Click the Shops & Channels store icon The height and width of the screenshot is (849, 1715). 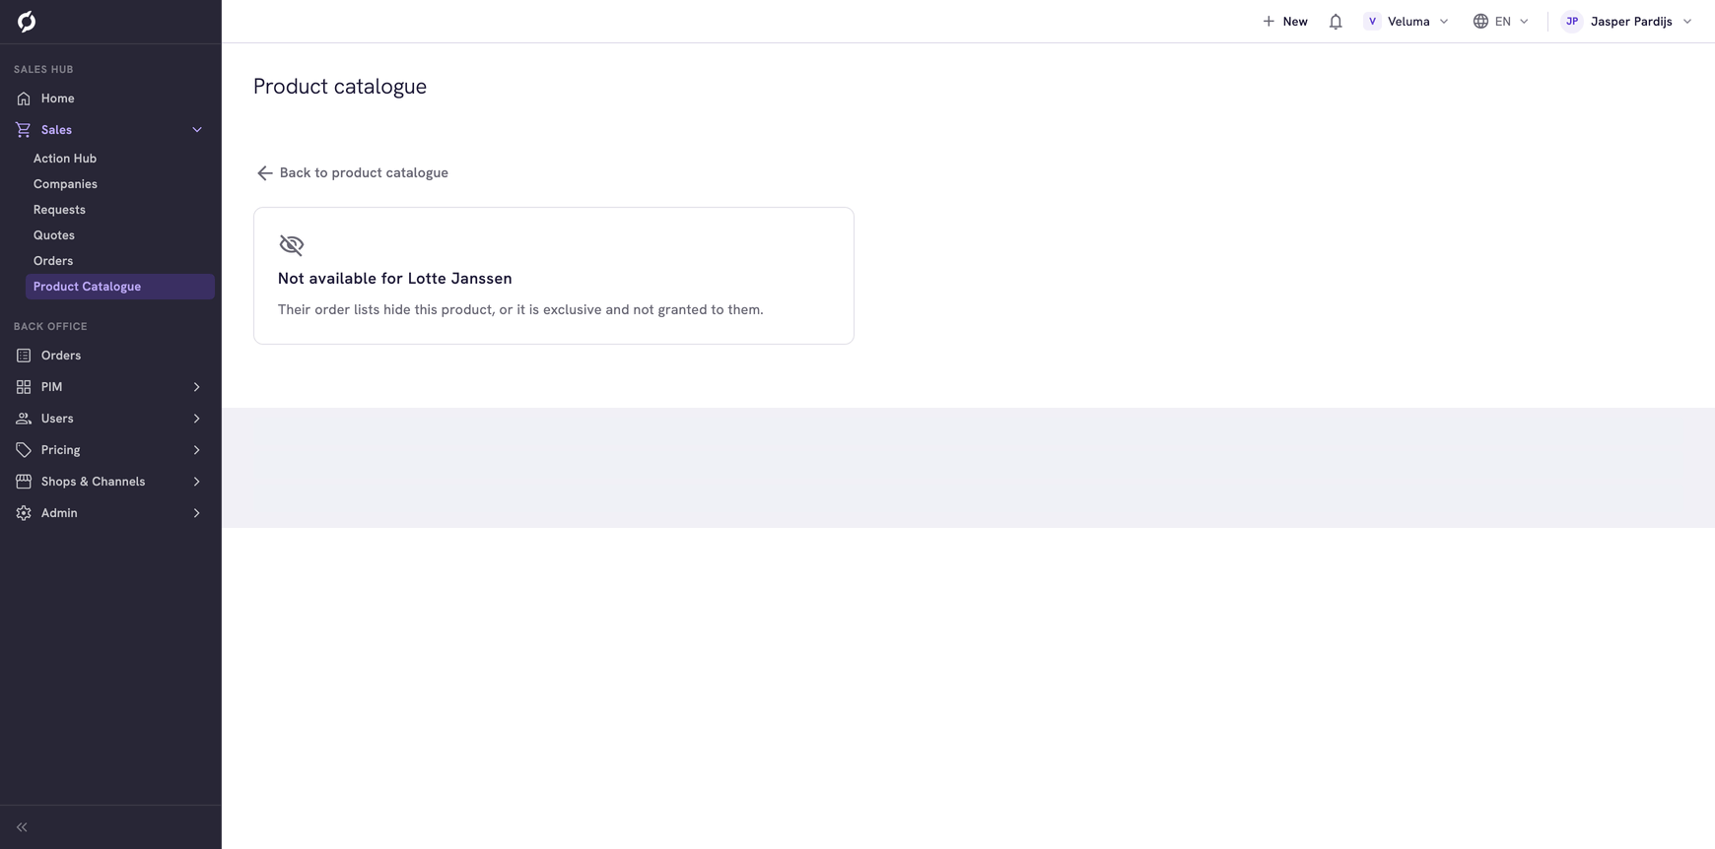(24, 482)
